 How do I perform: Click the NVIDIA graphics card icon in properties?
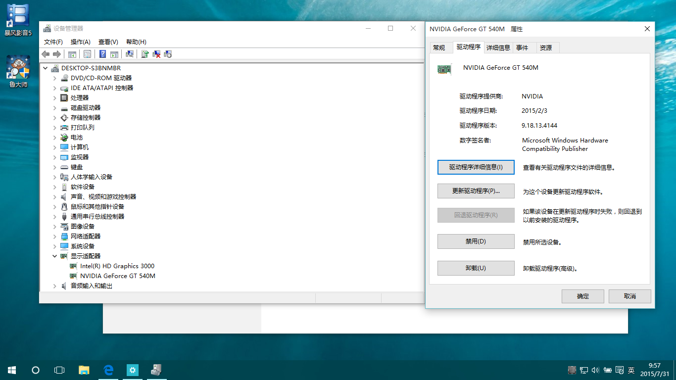(x=444, y=69)
